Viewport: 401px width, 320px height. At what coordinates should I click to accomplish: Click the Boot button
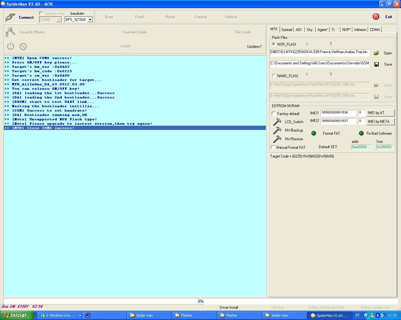(109, 17)
